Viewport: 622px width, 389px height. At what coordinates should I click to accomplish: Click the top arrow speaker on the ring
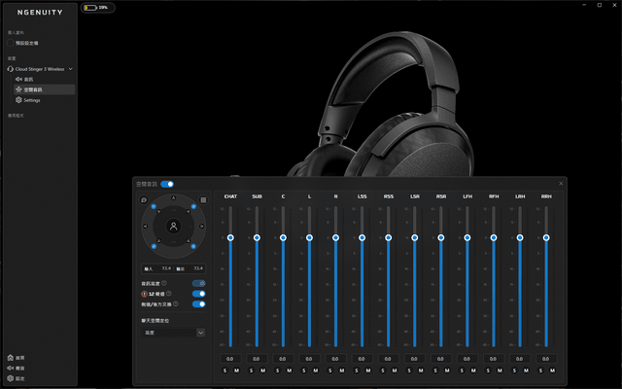pos(173,197)
